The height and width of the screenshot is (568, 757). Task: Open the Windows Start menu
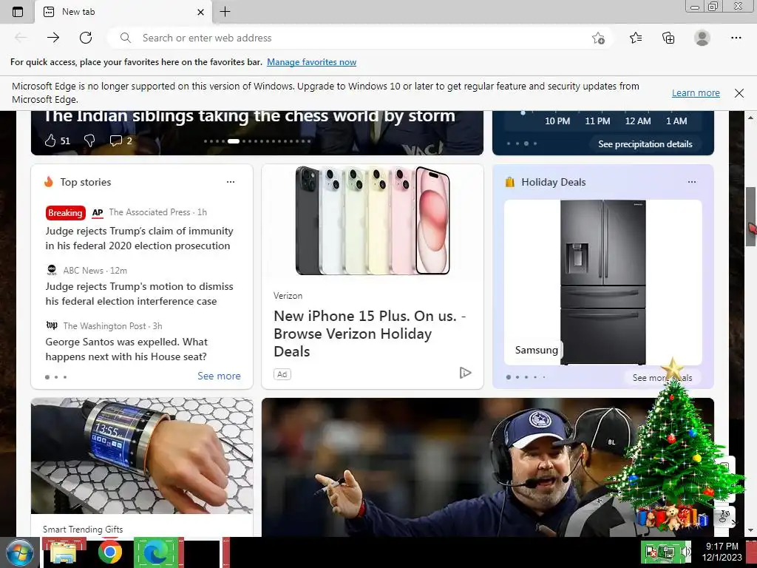(x=19, y=552)
